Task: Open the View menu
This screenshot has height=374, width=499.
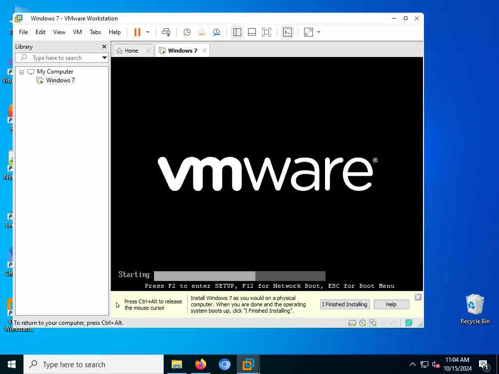Action: 59,32
